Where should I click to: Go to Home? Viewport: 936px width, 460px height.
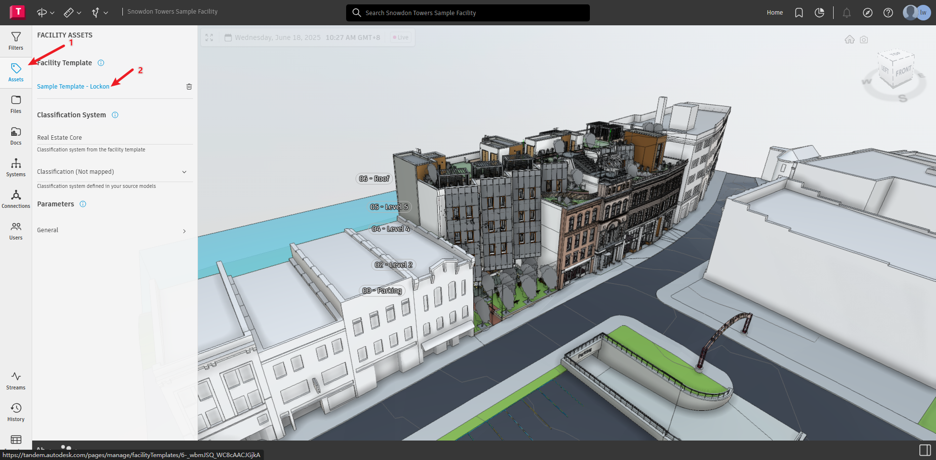775,13
